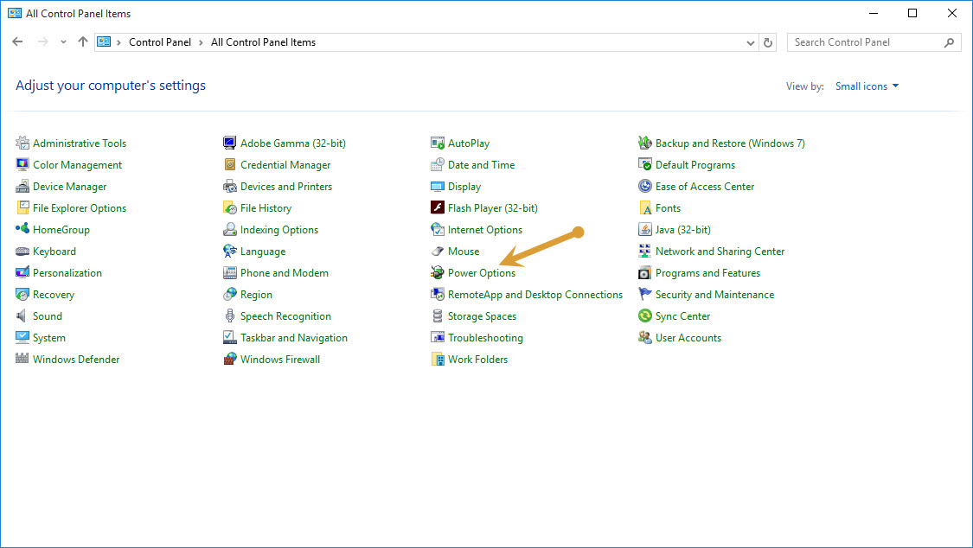Click the Color Management icon

pos(22,165)
